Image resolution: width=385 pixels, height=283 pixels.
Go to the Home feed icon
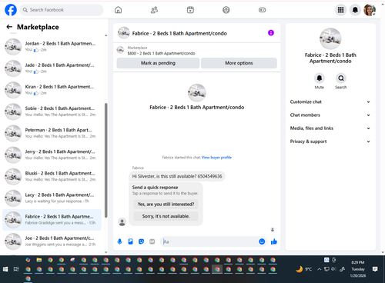(x=118, y=10)
